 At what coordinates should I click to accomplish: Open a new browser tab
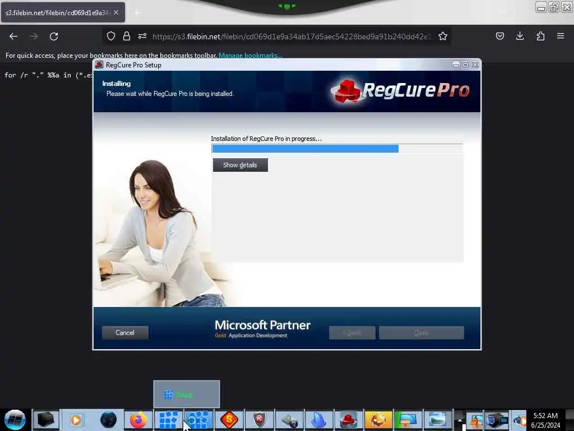pos(137,13)
